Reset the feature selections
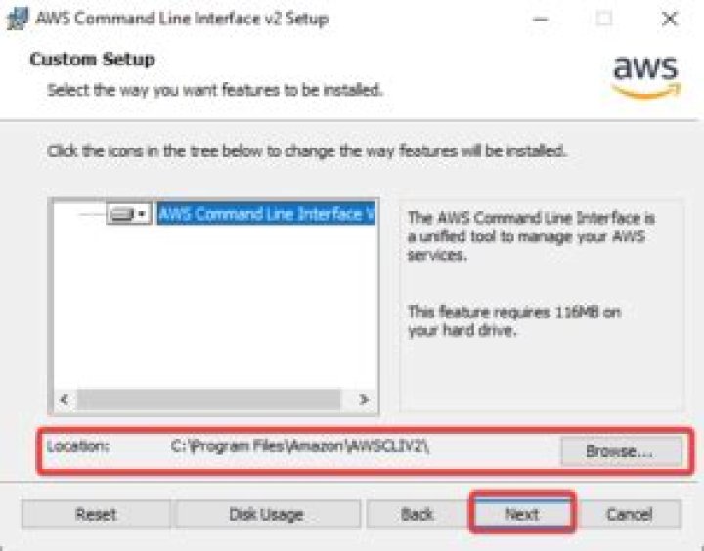This screenshot has width=704, height=551. coord(96,514)
